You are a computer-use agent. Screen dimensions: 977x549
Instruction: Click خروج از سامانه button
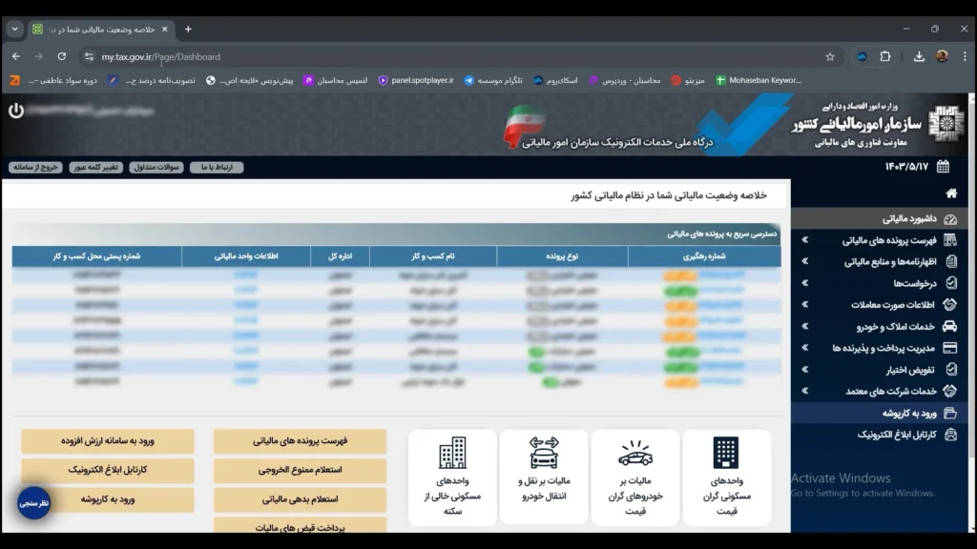tap(35, 167)
